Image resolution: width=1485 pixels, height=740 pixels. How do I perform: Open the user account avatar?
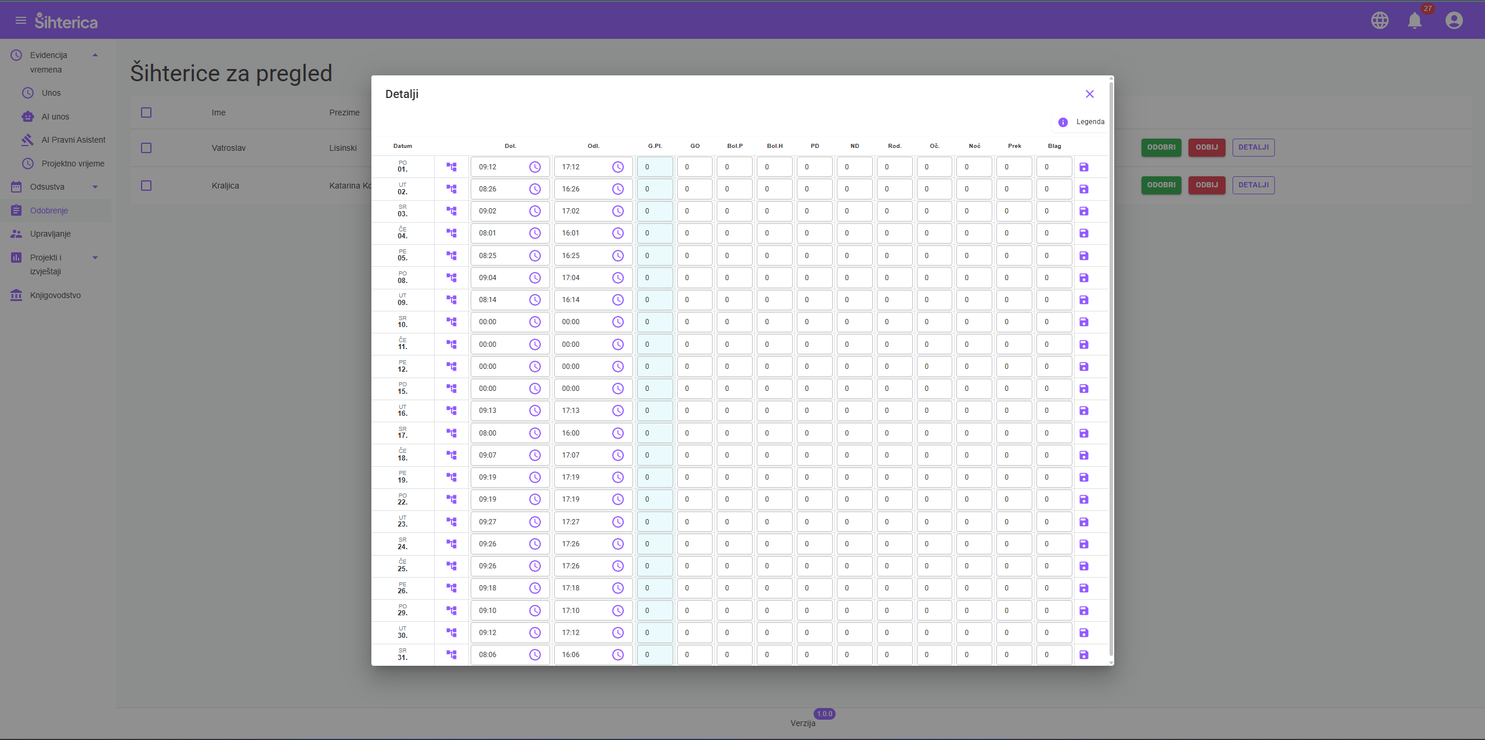(1454, 21)
